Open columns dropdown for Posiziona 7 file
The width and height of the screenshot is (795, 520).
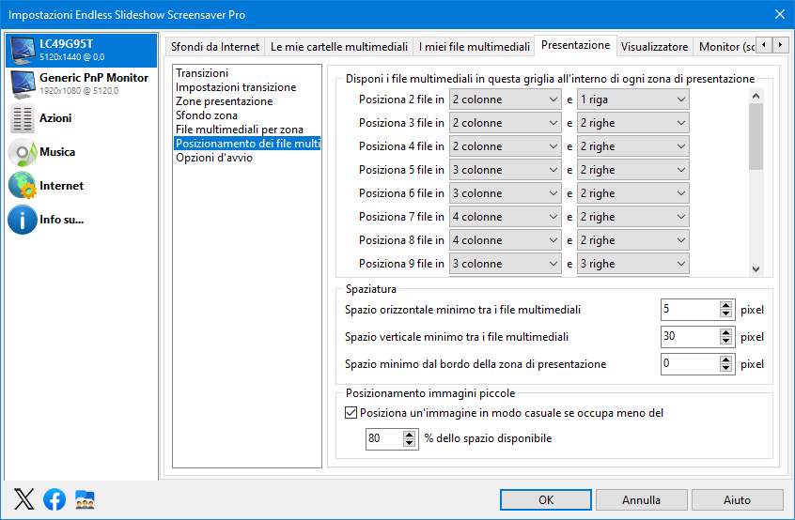(x=505, y=217)
